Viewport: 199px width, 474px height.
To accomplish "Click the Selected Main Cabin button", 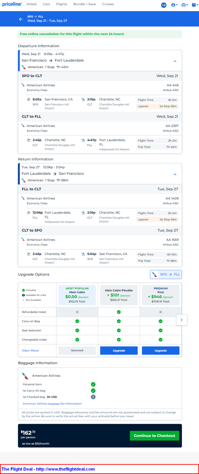I will 77,350.
